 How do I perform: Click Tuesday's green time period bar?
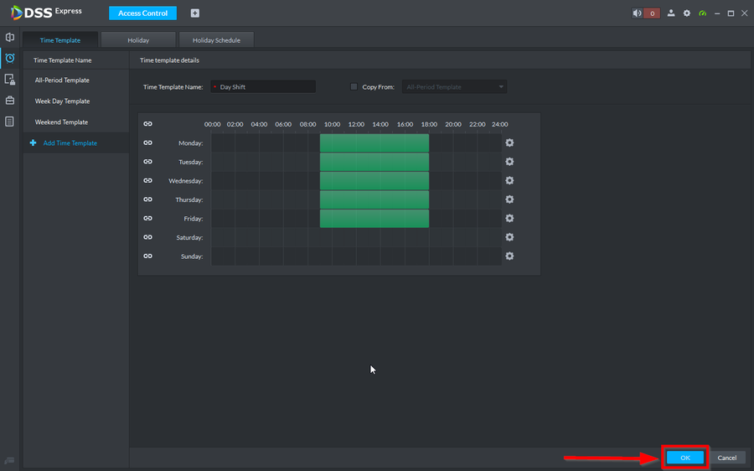click(x=374, y=162)
